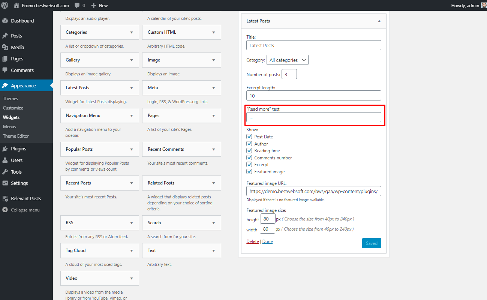Click the featured image height field
This screenshot has width=487, height=300.
(x=268, y=219)
